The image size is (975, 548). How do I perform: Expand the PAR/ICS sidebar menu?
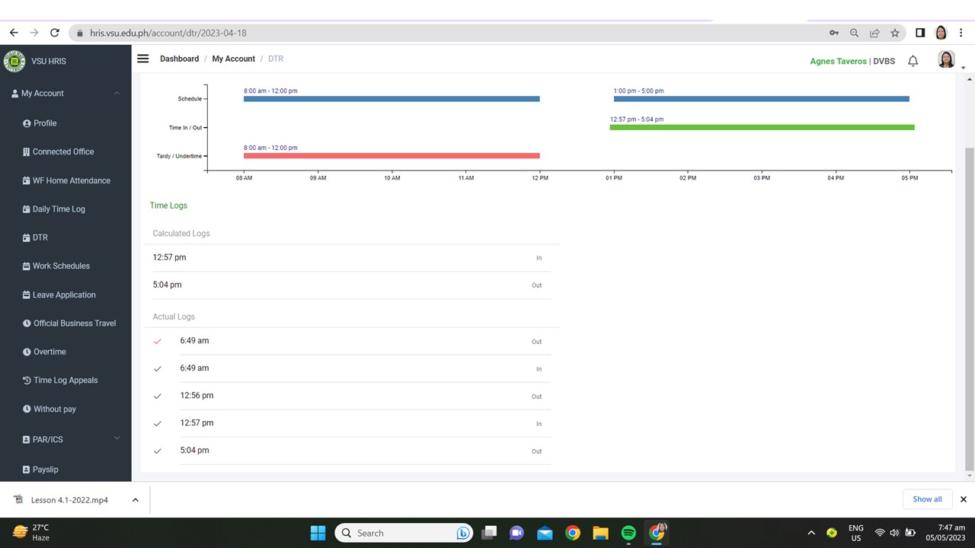click(117, 438)
